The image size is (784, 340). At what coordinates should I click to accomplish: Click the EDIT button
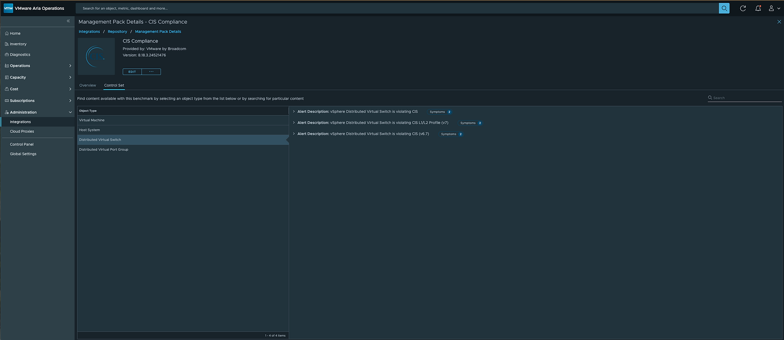coord(132,72)
